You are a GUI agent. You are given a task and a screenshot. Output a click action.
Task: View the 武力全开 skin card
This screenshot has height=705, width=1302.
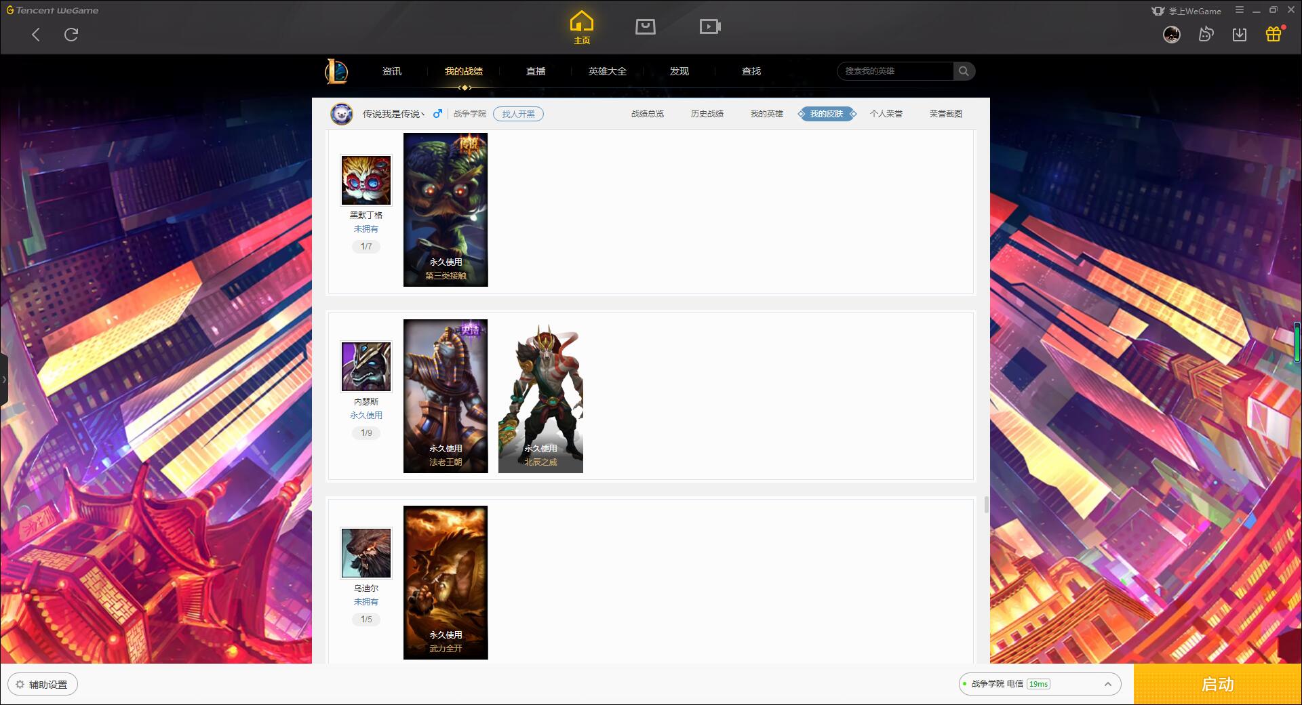[446, 582]
